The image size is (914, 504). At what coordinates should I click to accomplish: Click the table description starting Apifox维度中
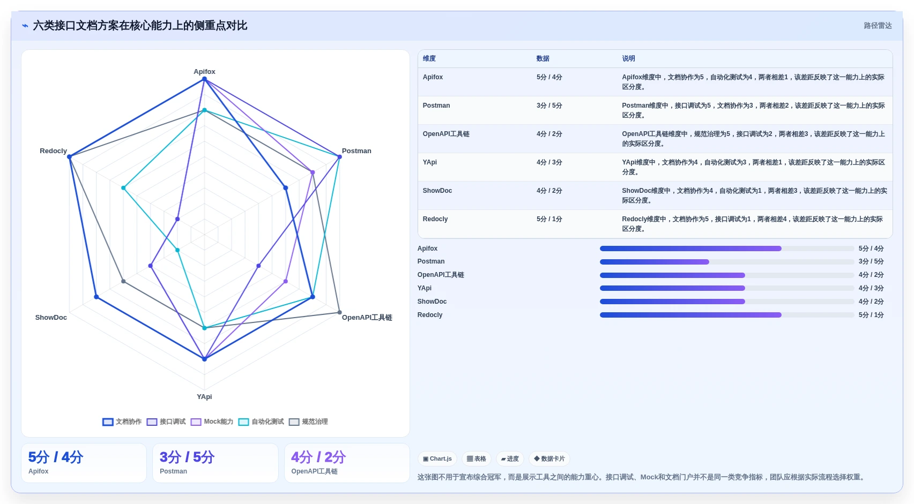(x=753, y=82)
